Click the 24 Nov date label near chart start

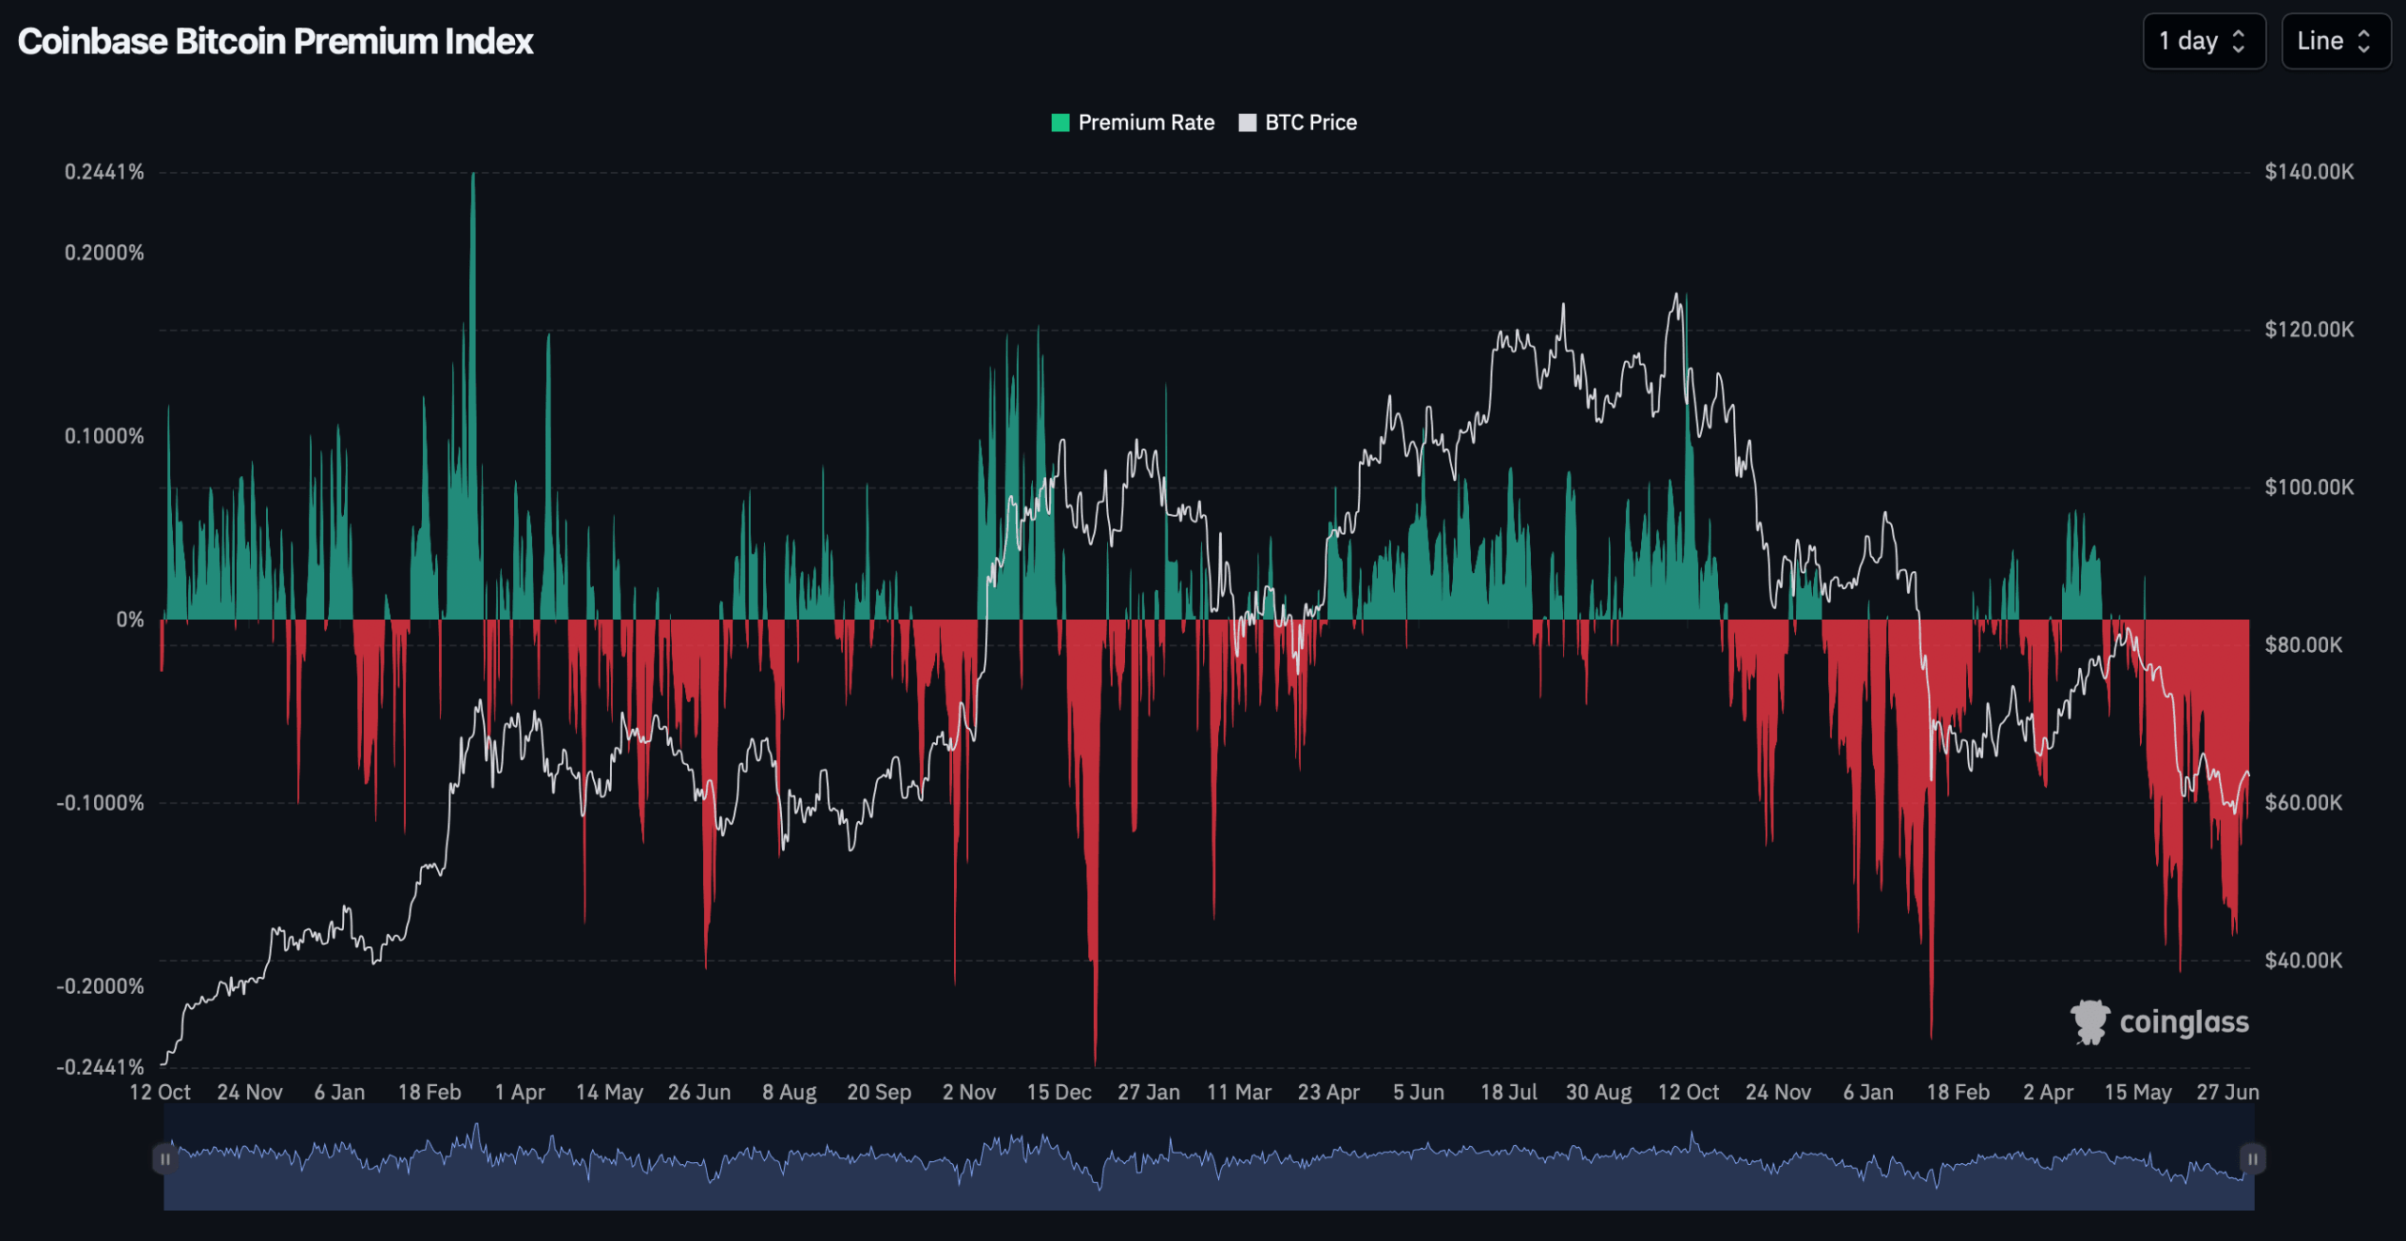tap(250, 1092)
